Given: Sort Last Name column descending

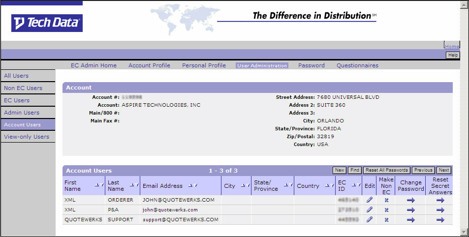Looking at the screenshot, I should coord(137,185).
